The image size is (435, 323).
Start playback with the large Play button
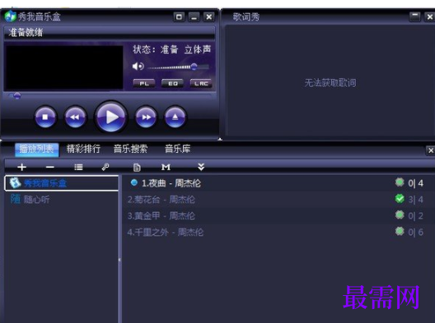pyautogui.click(x=111, y=117)
